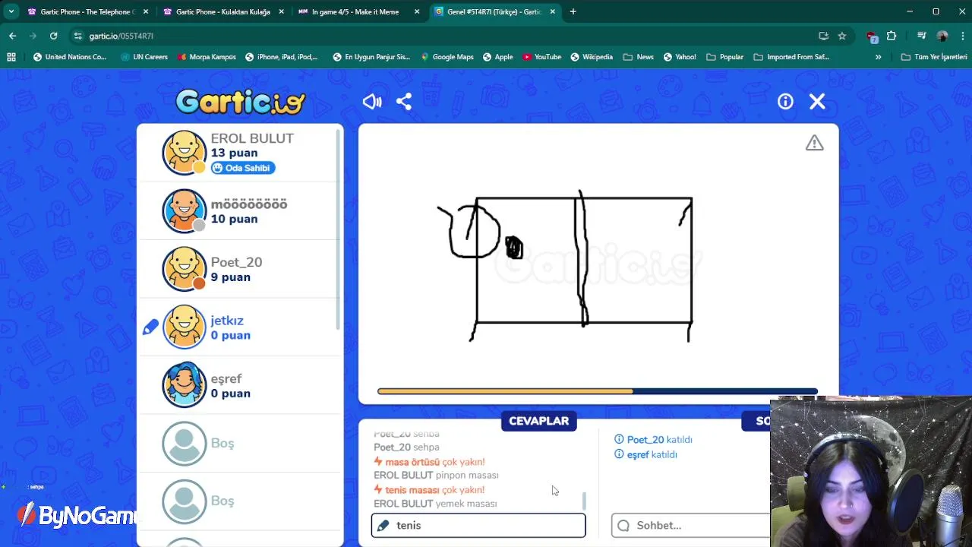This screenshot has height=547, width=972.
Task: Click 'Poet_20 katıldı' chat message
Action: (653, 440)
